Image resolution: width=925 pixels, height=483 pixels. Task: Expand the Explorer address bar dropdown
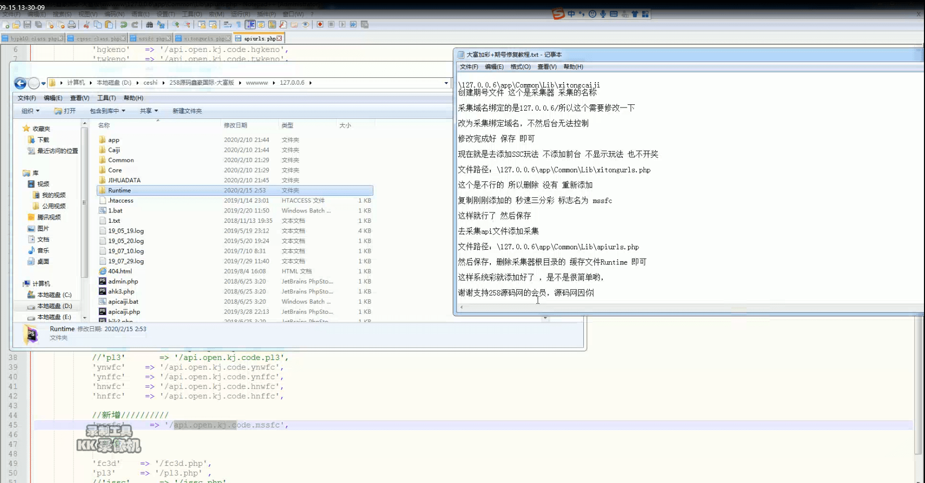446,83
